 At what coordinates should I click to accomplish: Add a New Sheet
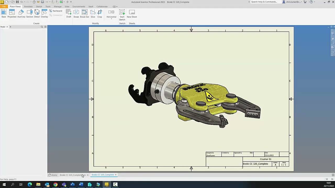[x=132, y=14]
